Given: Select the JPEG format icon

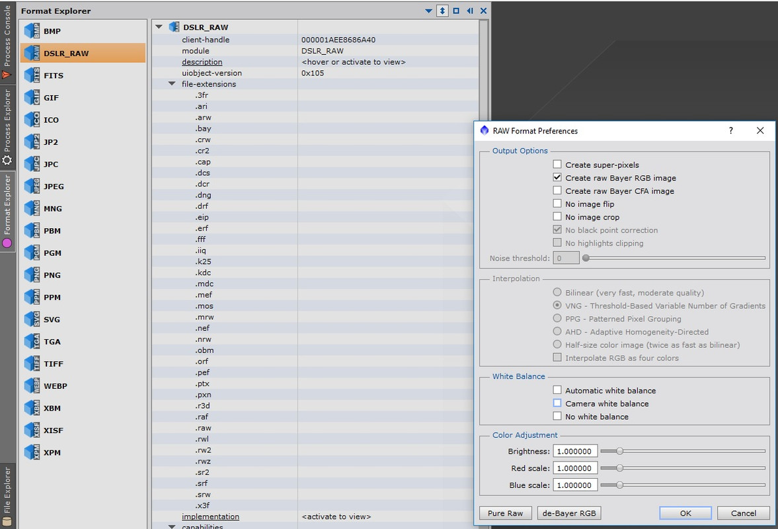Looking at the screenshot, I should [32, 186].
